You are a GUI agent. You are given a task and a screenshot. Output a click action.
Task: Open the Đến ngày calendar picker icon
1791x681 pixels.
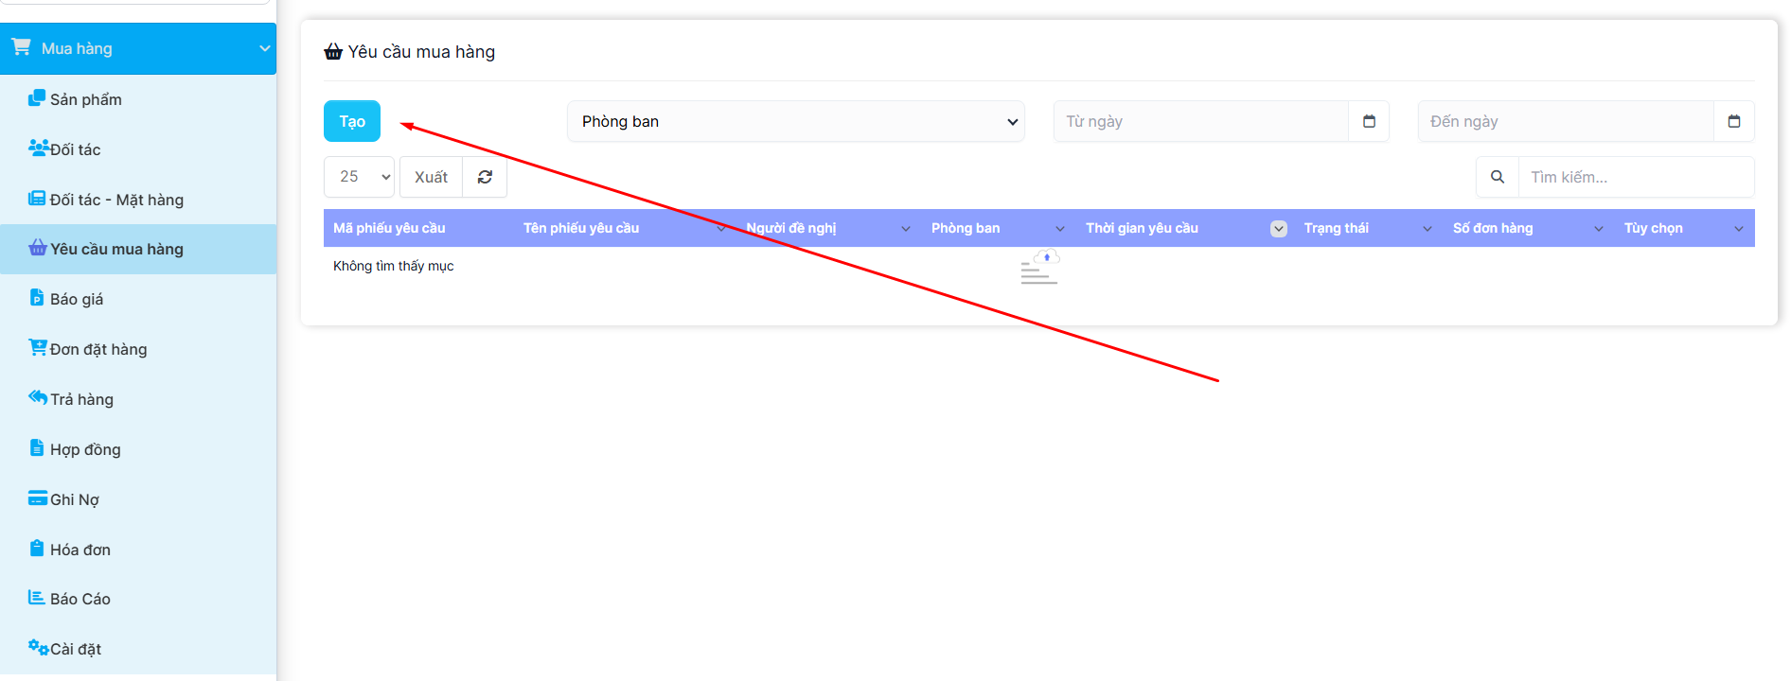1733,121
